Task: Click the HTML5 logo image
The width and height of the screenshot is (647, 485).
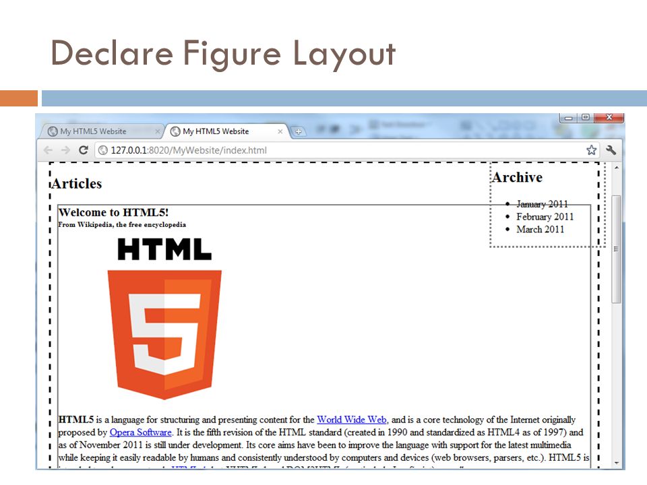Action: (164, 319)
